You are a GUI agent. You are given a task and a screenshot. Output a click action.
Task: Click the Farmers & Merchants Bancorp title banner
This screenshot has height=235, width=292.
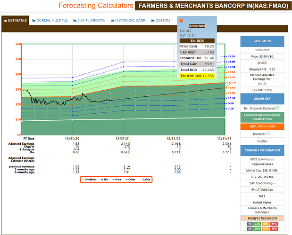pos(213,6)
